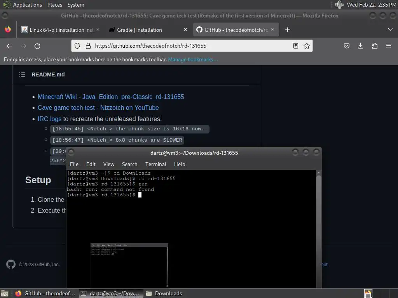Screen dimensions: 398x298
Task: Open the System menu
Action: pyautogui.click(x=76, y=5)
